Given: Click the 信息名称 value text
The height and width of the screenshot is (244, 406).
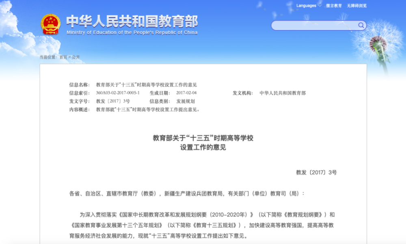Looking at the screenshot, I should tap(146, 85).
